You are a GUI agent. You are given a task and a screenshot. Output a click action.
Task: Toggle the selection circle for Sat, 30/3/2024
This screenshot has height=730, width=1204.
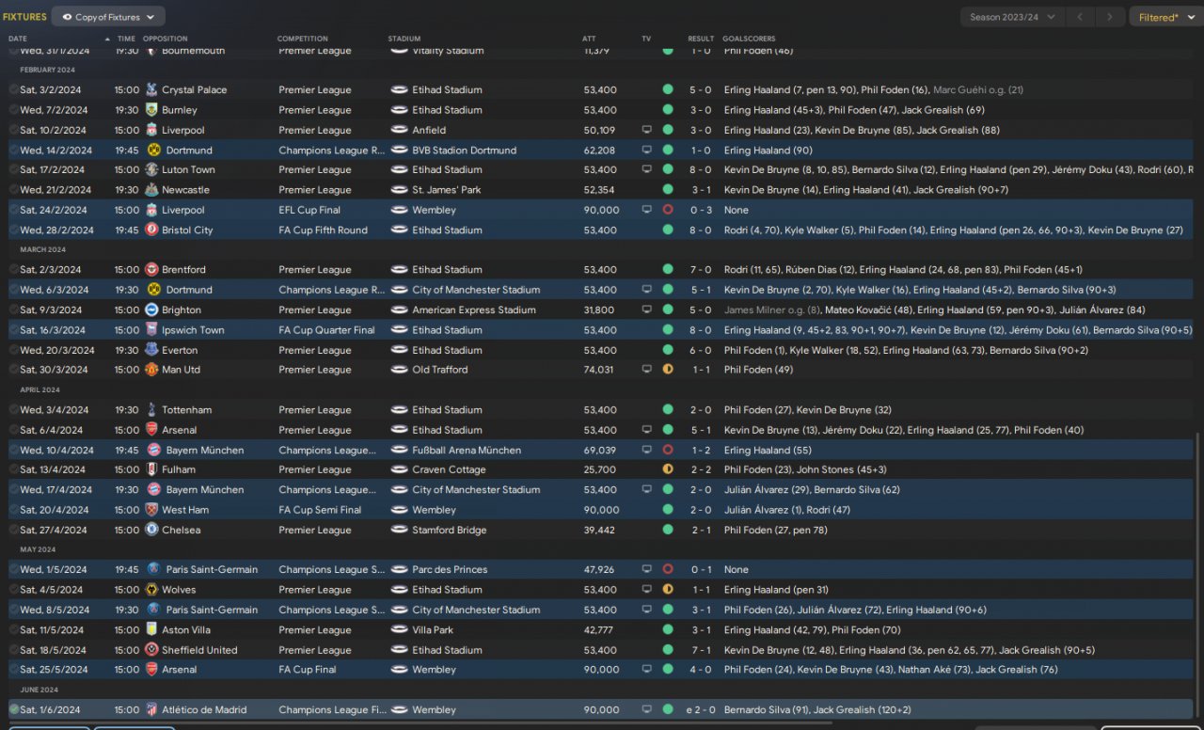[x=13, y=370]
